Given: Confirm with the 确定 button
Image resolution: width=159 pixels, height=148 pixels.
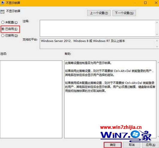Looking at the screenshot, I should click(113, 145).
